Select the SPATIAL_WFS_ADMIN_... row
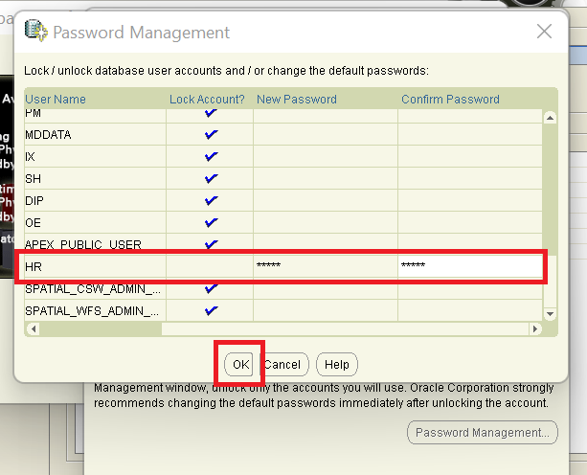This screenshot has height=475, width=587. pyautogui.click(x=95, y=310)
